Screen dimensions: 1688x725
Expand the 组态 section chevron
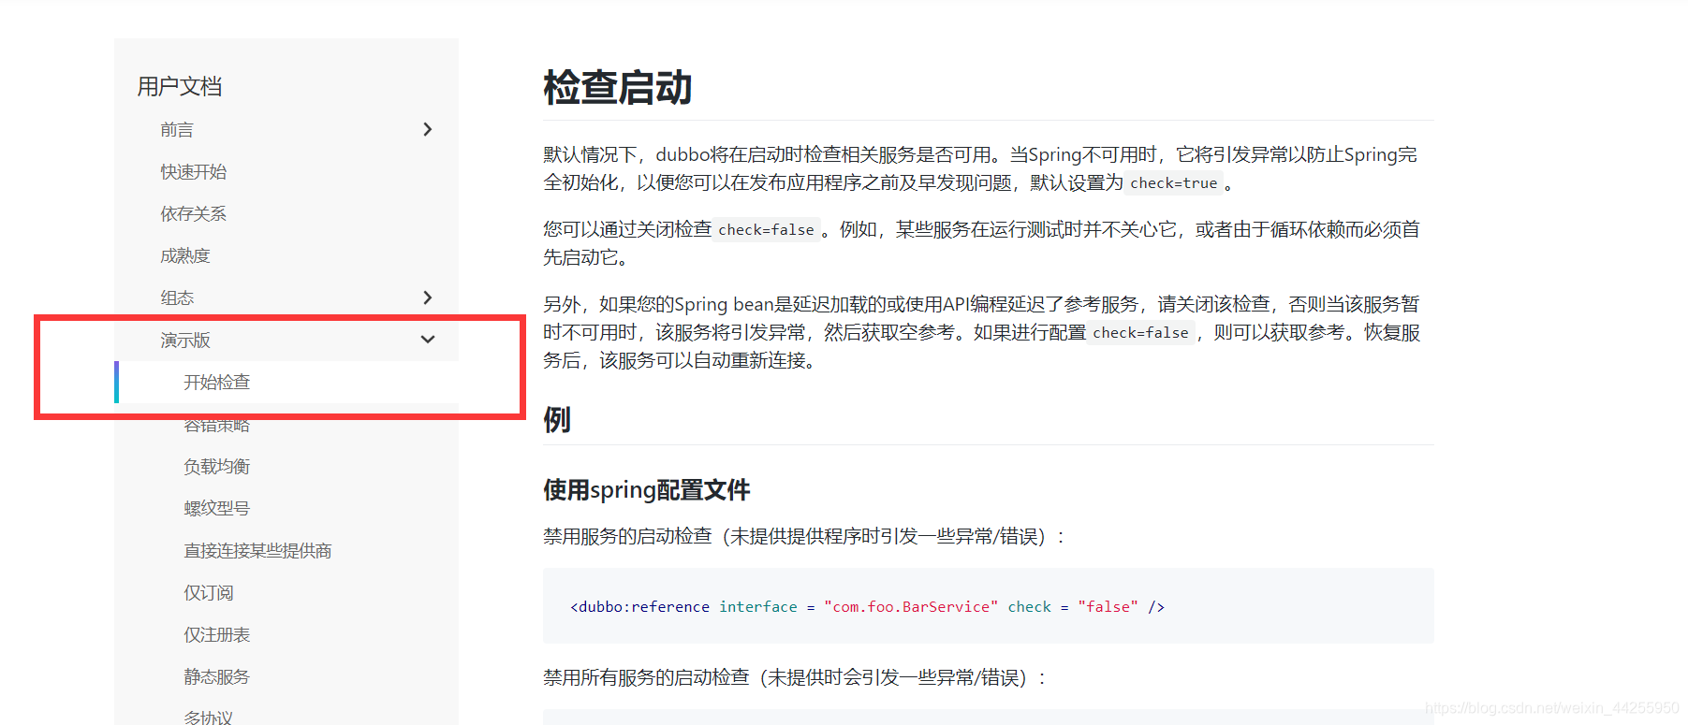[428, 297]
